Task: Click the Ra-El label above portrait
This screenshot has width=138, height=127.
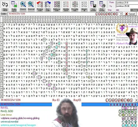Action: [x=56, y=100]
